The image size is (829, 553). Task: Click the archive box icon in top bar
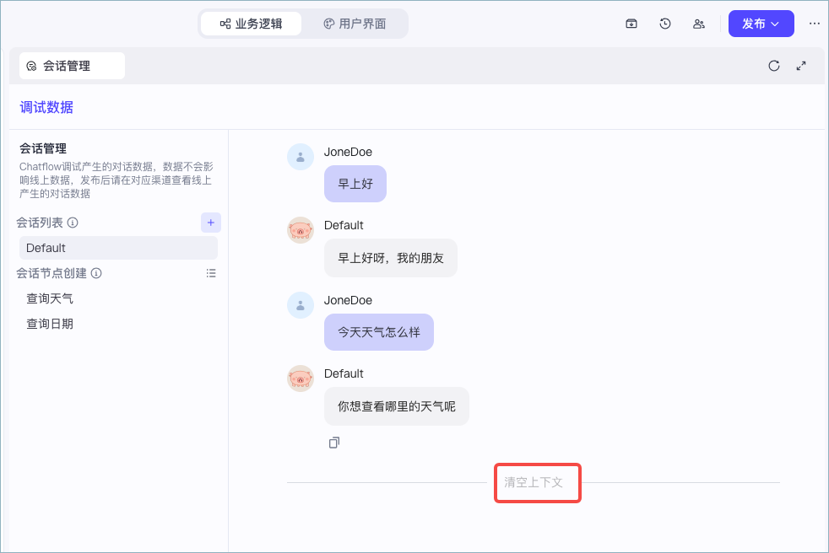[631, 24]
